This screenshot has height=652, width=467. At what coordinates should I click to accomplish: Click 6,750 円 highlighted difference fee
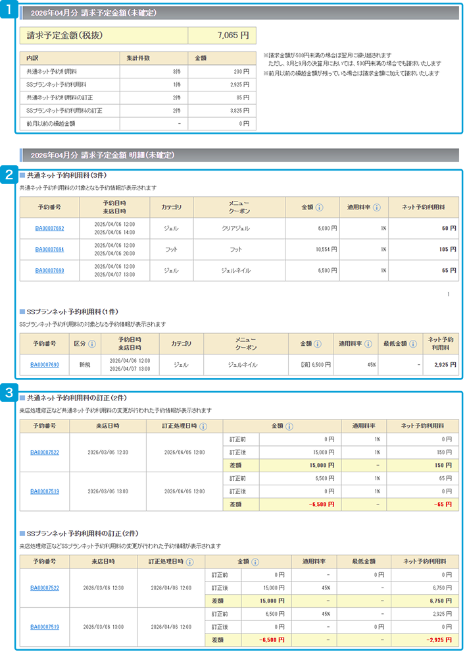[441, 601]
